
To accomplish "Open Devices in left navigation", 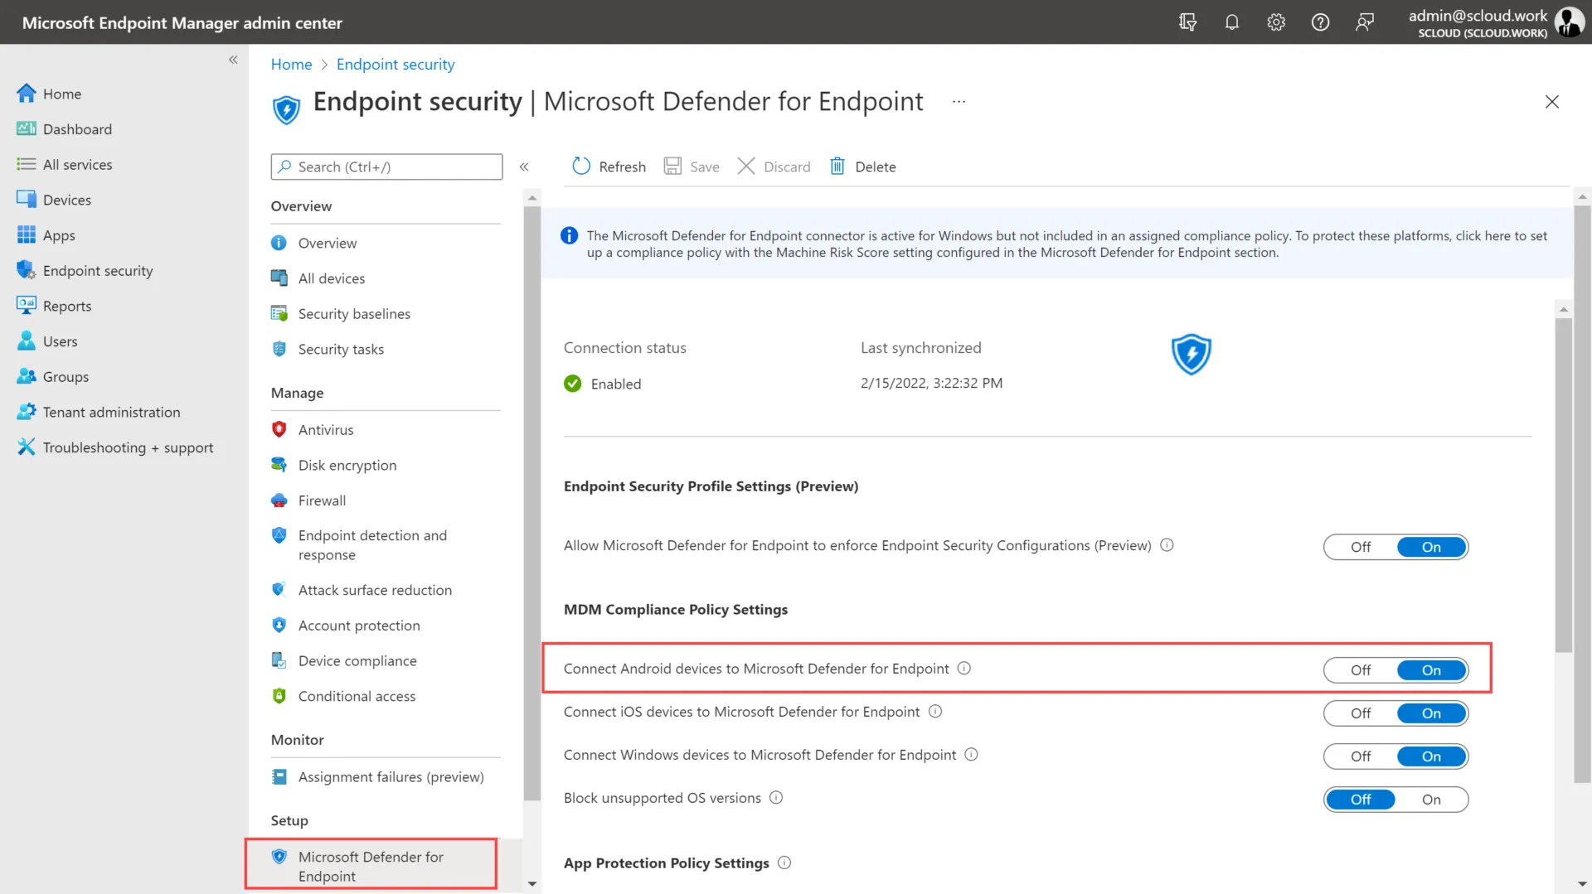I will tap(54, 200).
